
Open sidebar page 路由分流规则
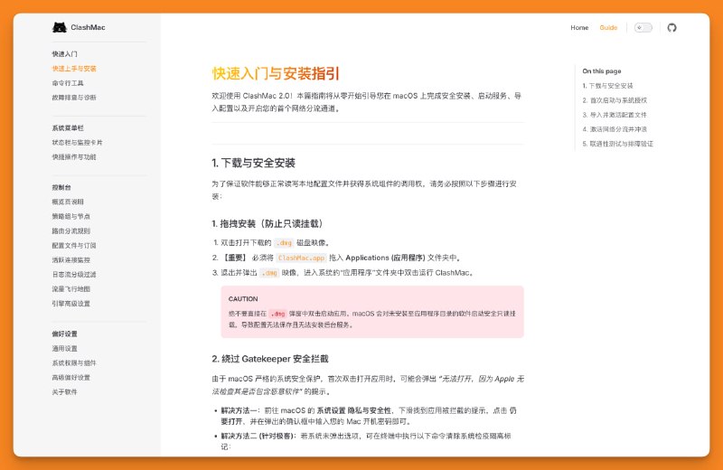[x=70, y=230]
